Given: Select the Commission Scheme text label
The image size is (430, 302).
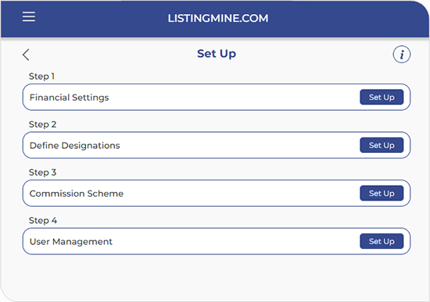Looking at the screenshot, I should pyautogui.click(x=77, y=194).
